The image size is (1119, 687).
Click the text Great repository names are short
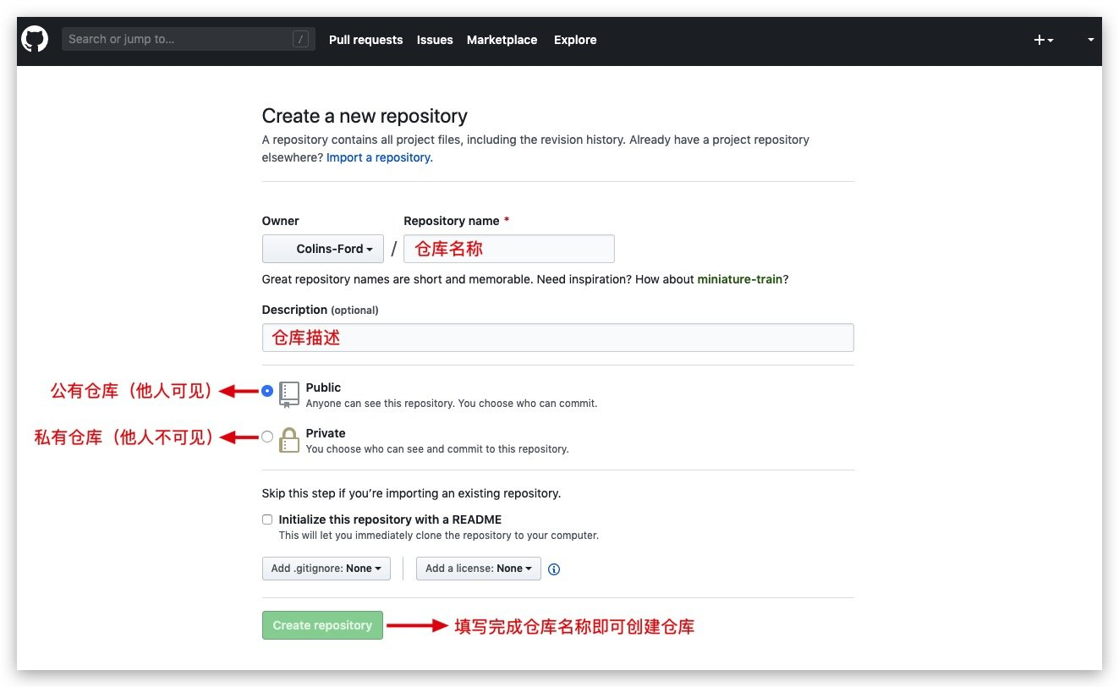(x=525, y=279)
